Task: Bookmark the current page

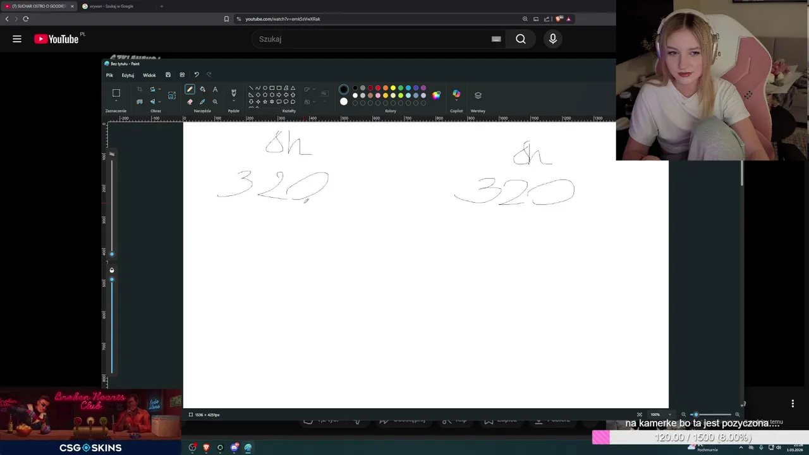Action: (x=226, y=19)
